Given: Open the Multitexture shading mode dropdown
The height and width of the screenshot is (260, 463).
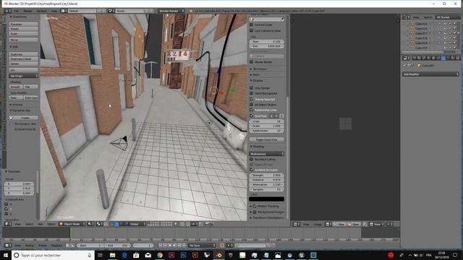Looking at the screenshot, I should click(267, 154).
